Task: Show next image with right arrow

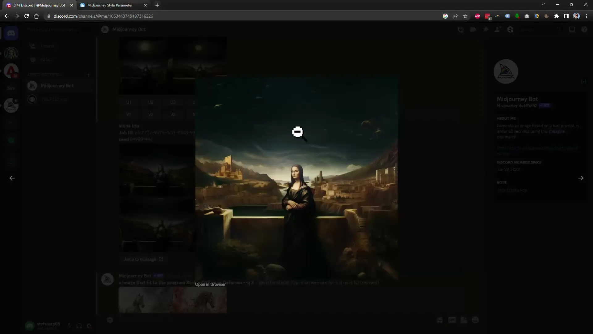Action: pyautogui.click(x=581, y=178)
